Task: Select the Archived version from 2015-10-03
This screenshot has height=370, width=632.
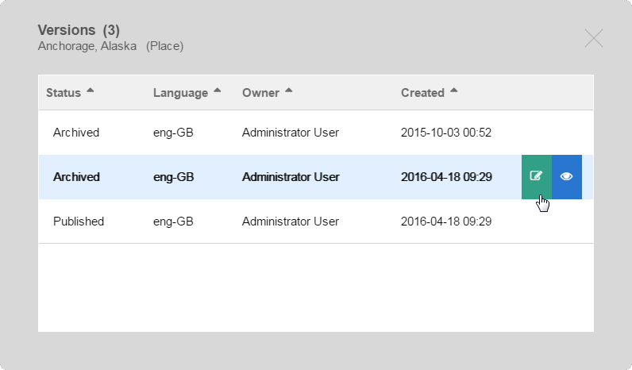Action: (316, 133)
